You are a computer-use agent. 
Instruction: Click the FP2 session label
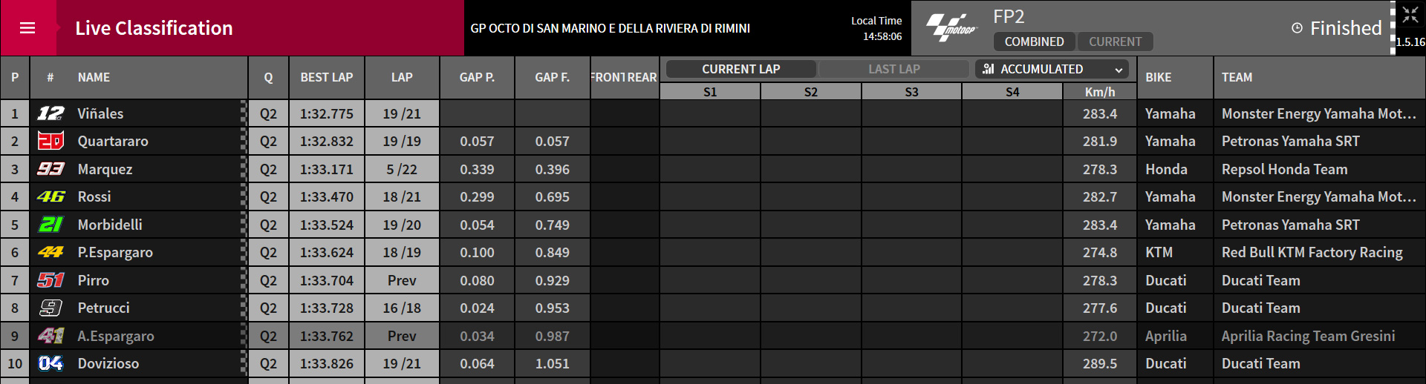click(1009, 16)
